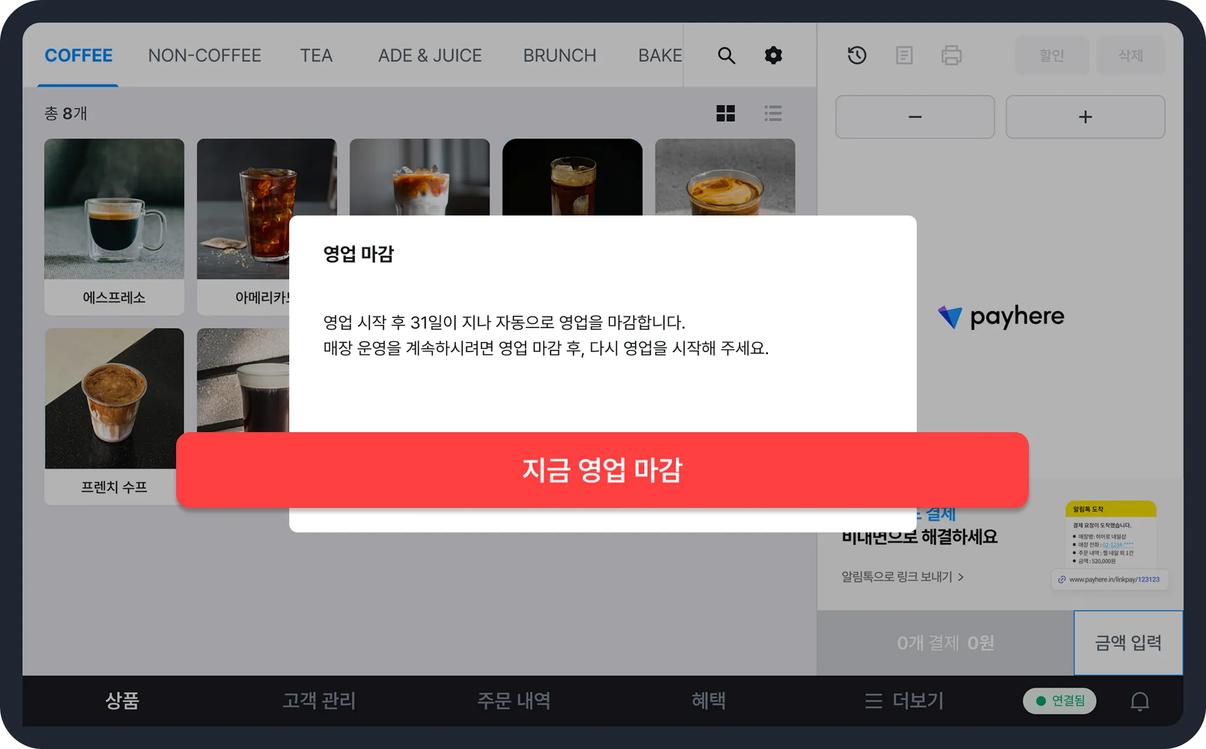Click the 연결됨 connection status badge
Screen dimensions: 1206x749
[1059, 701]
